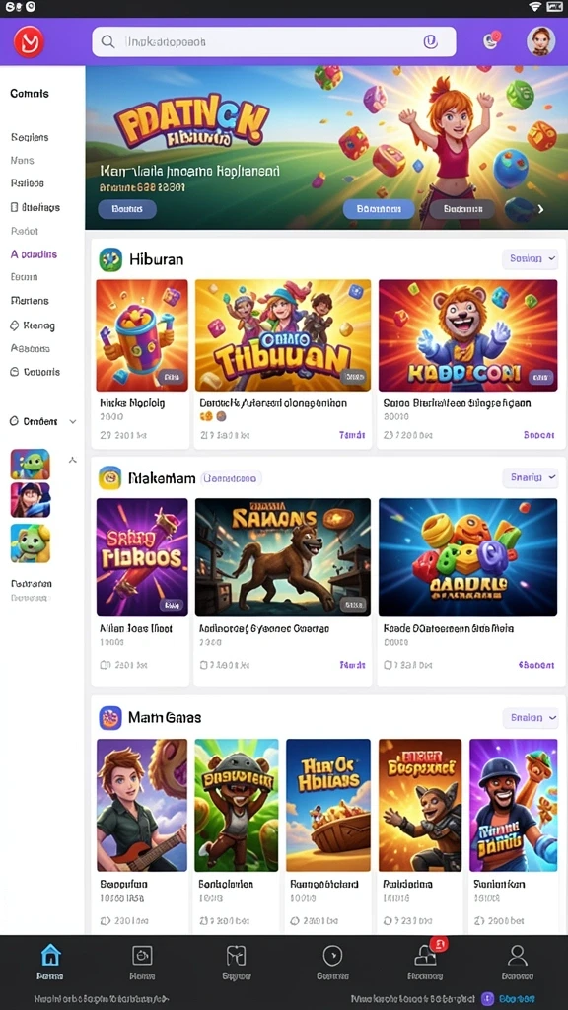Advance the hero banner with right arrow
The width and height of the screenshot is (568, 1010).
click(x=541, y=209)
